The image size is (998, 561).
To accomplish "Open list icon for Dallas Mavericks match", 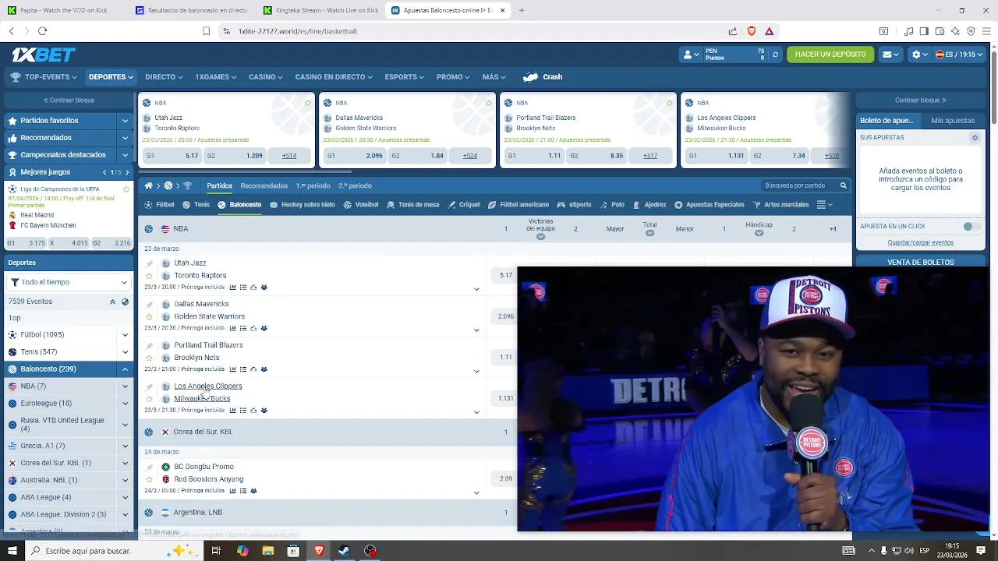I will tap(242, 328).
